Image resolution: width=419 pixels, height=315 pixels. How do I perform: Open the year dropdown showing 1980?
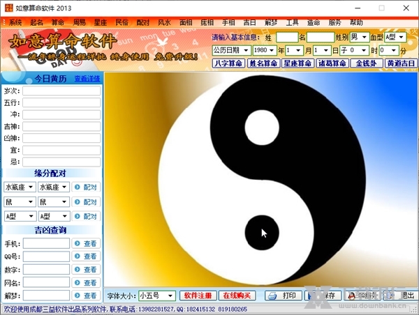pos(264,50)
